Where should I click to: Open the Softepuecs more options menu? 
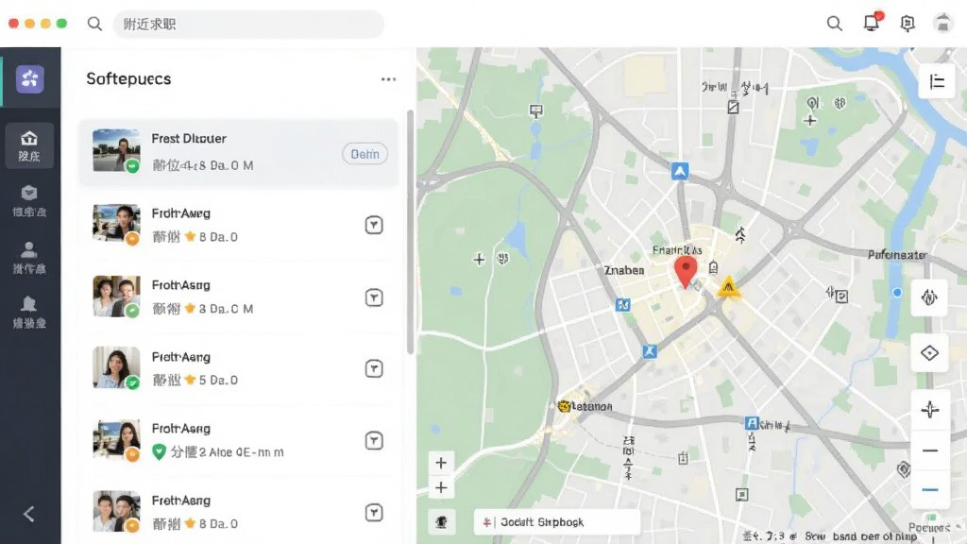coord(388,79)
